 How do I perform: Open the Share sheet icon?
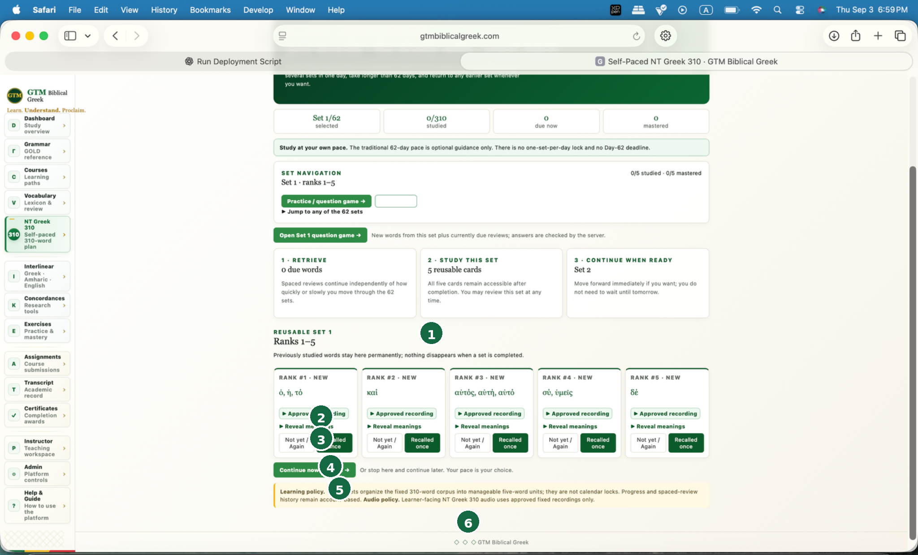[856, 36]
